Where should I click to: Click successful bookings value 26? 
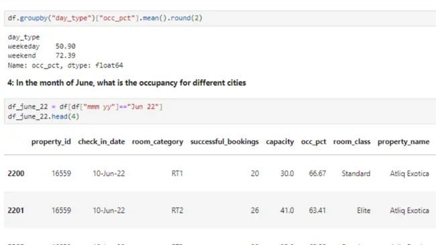[x=255, y=211]
